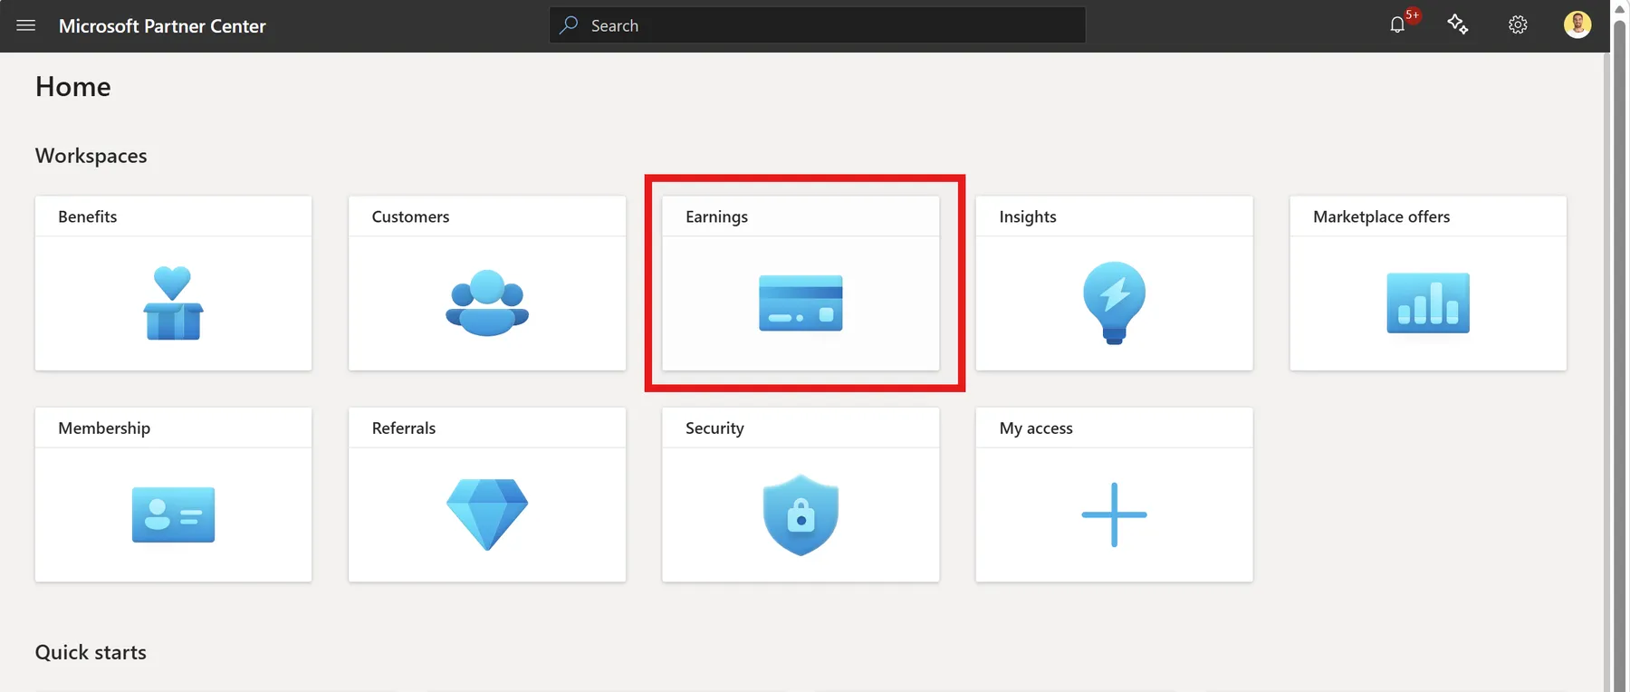Click the Workspaces section heading
1630x692 pixels.
coord(91,156)
